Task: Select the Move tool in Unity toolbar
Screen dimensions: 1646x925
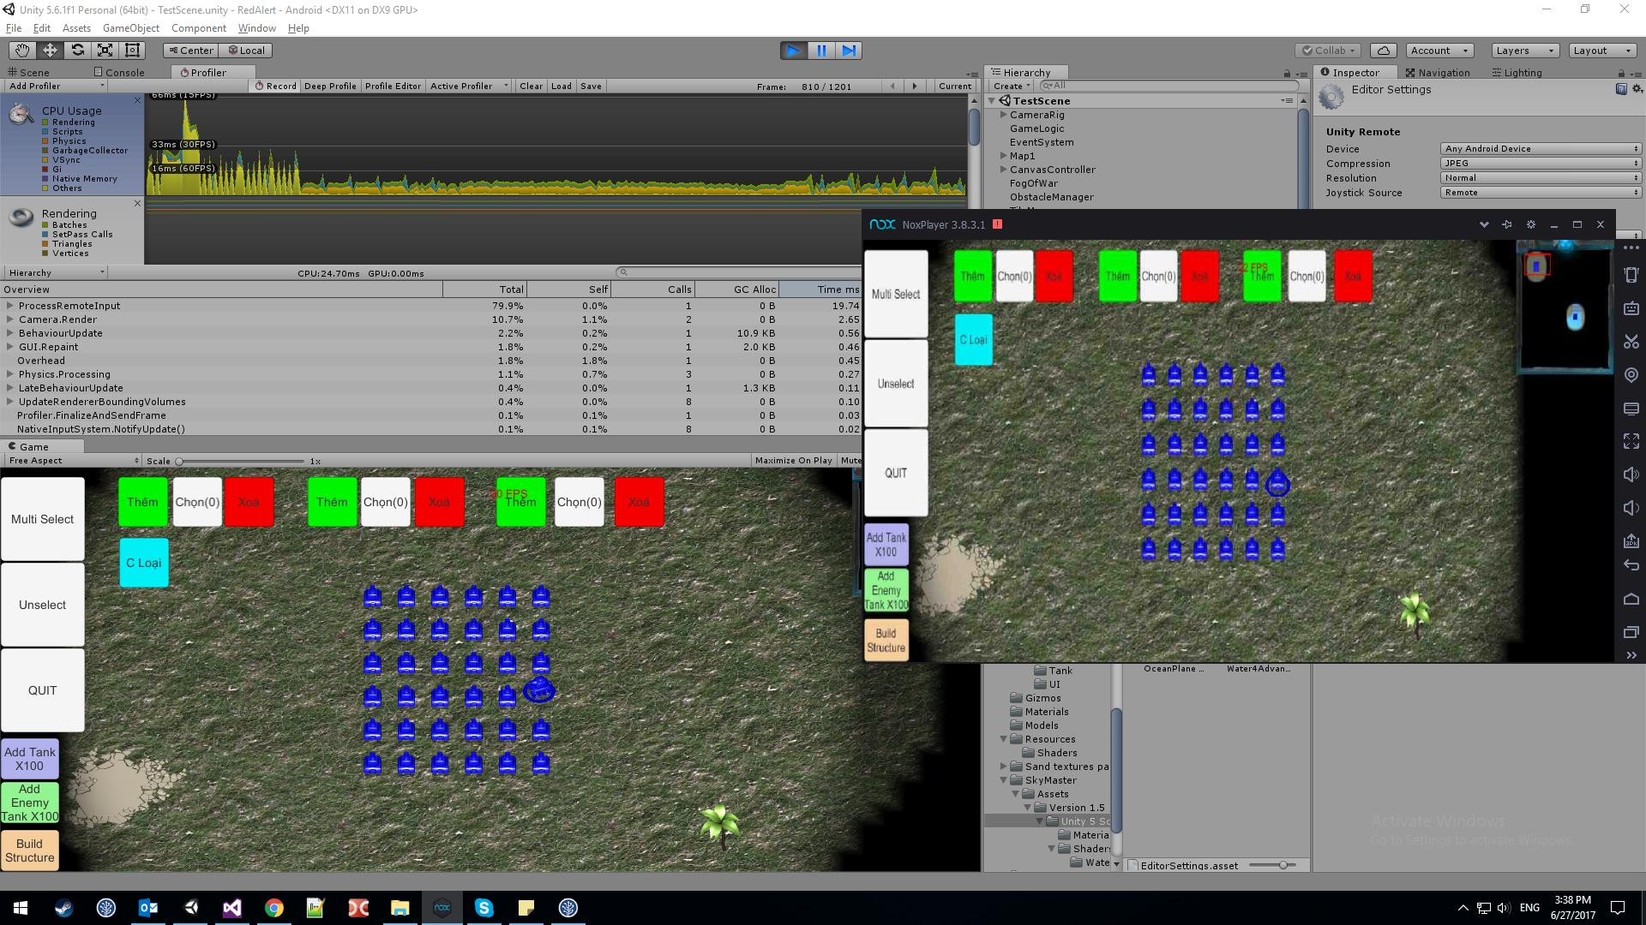Action: [x=50, y=51]
